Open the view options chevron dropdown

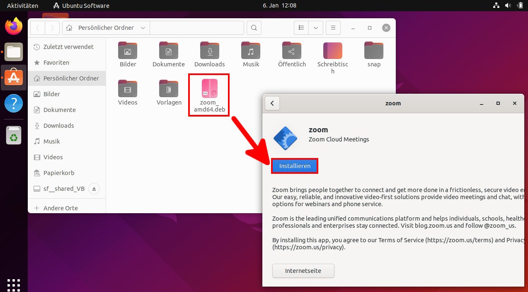[x=316, y=27]
